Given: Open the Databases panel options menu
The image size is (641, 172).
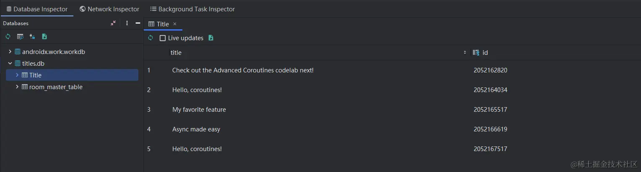Looking at the screenshot, I should coord(127,23).
